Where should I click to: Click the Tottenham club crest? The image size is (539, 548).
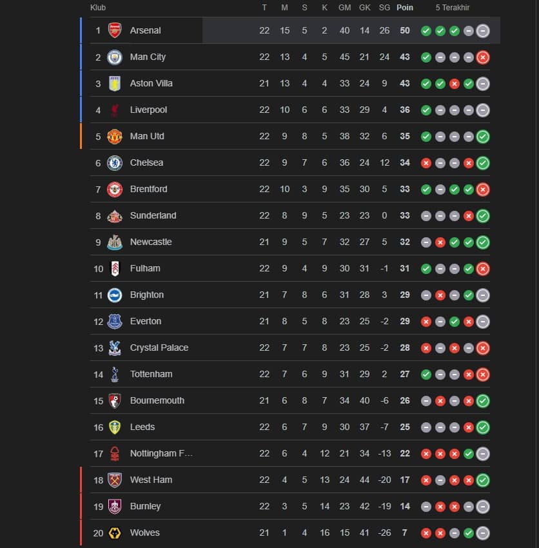(114, 374)
